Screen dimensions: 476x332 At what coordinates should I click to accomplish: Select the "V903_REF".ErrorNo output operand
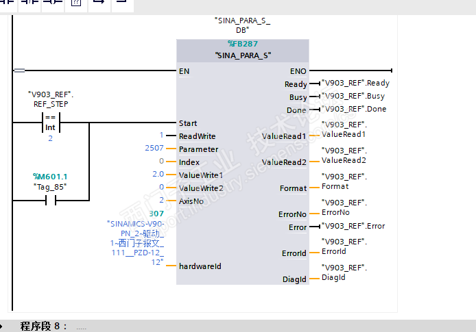click(344, 208)
